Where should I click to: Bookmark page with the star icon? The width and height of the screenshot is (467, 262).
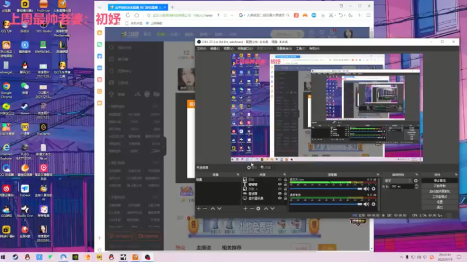pyautogui.click(x=149, y=15)
